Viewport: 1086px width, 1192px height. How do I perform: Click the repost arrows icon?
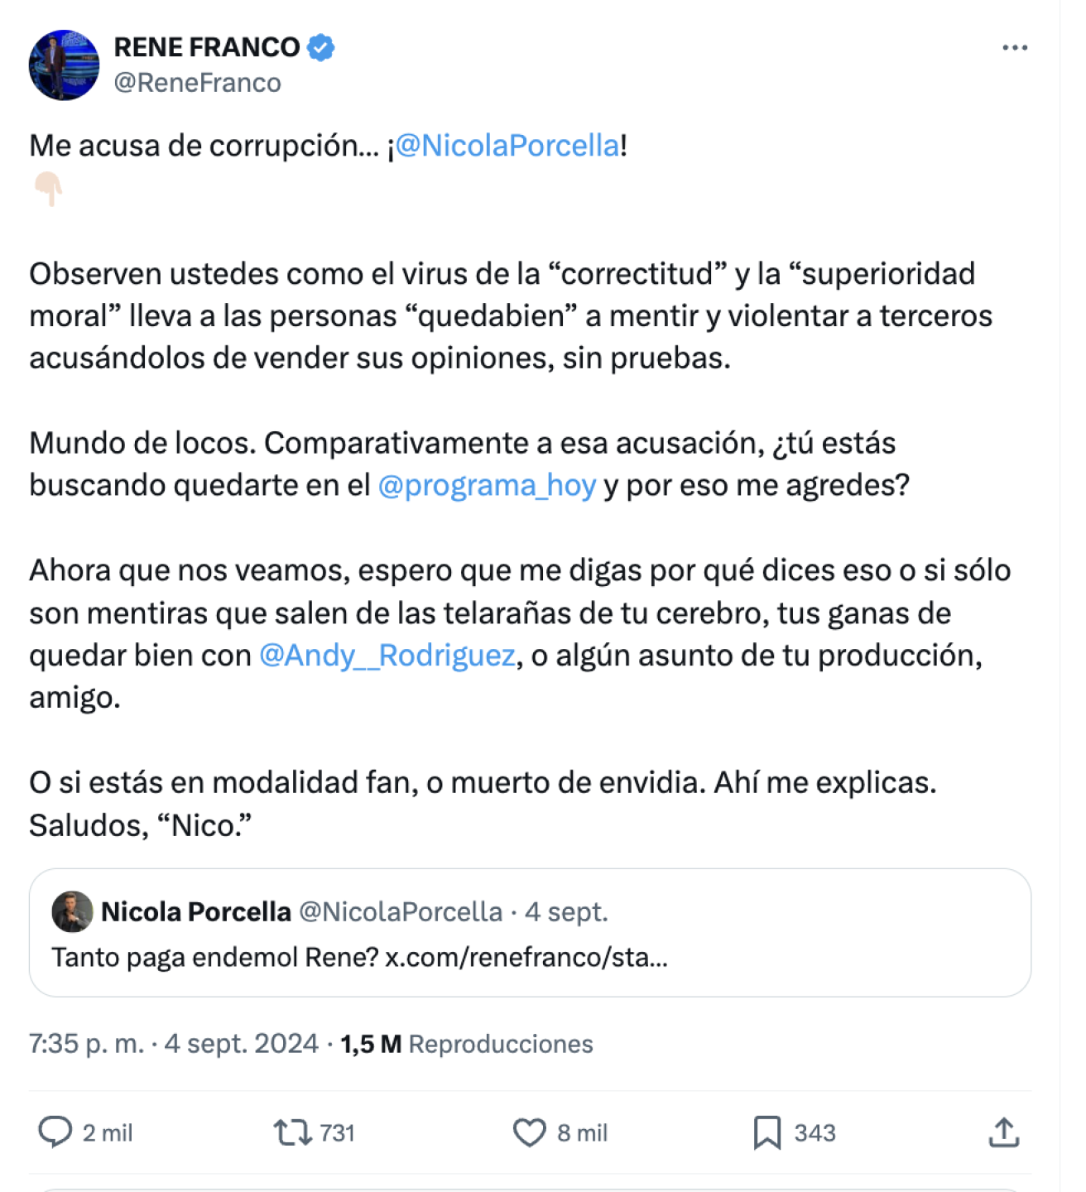[x=292, y=1132]
